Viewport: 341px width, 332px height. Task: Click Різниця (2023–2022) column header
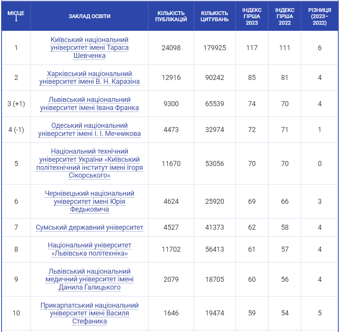click(319, 16)
